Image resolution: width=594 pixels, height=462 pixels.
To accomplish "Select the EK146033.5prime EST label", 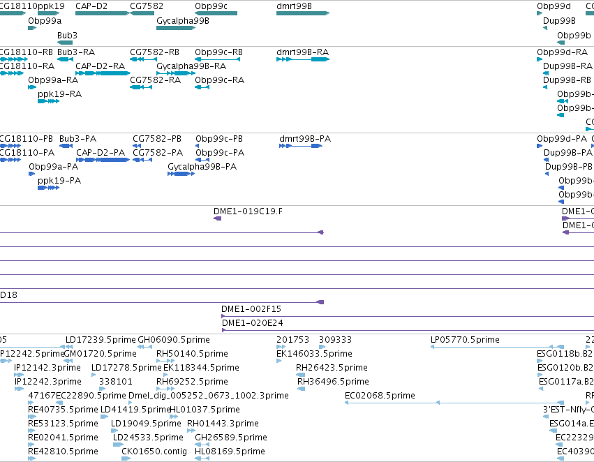I will pyautogui.click(x=314, y=354).
